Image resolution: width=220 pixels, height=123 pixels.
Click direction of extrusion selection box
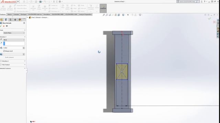[14, 43]
